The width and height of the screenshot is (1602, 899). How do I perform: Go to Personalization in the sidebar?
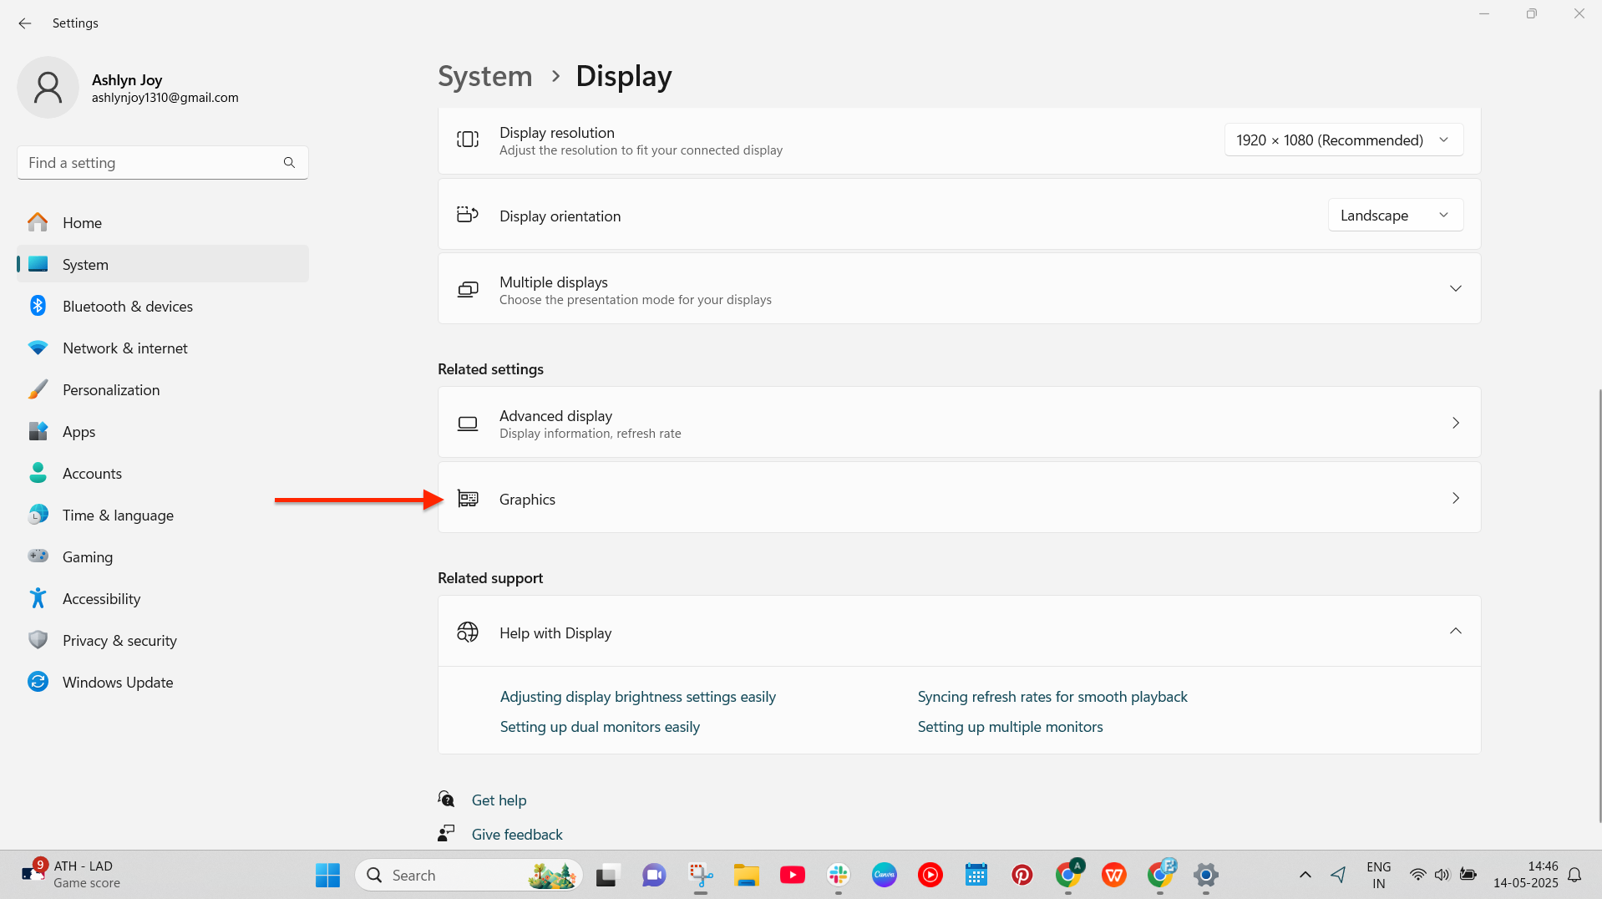pyautogui.click(x=110, y=390)
